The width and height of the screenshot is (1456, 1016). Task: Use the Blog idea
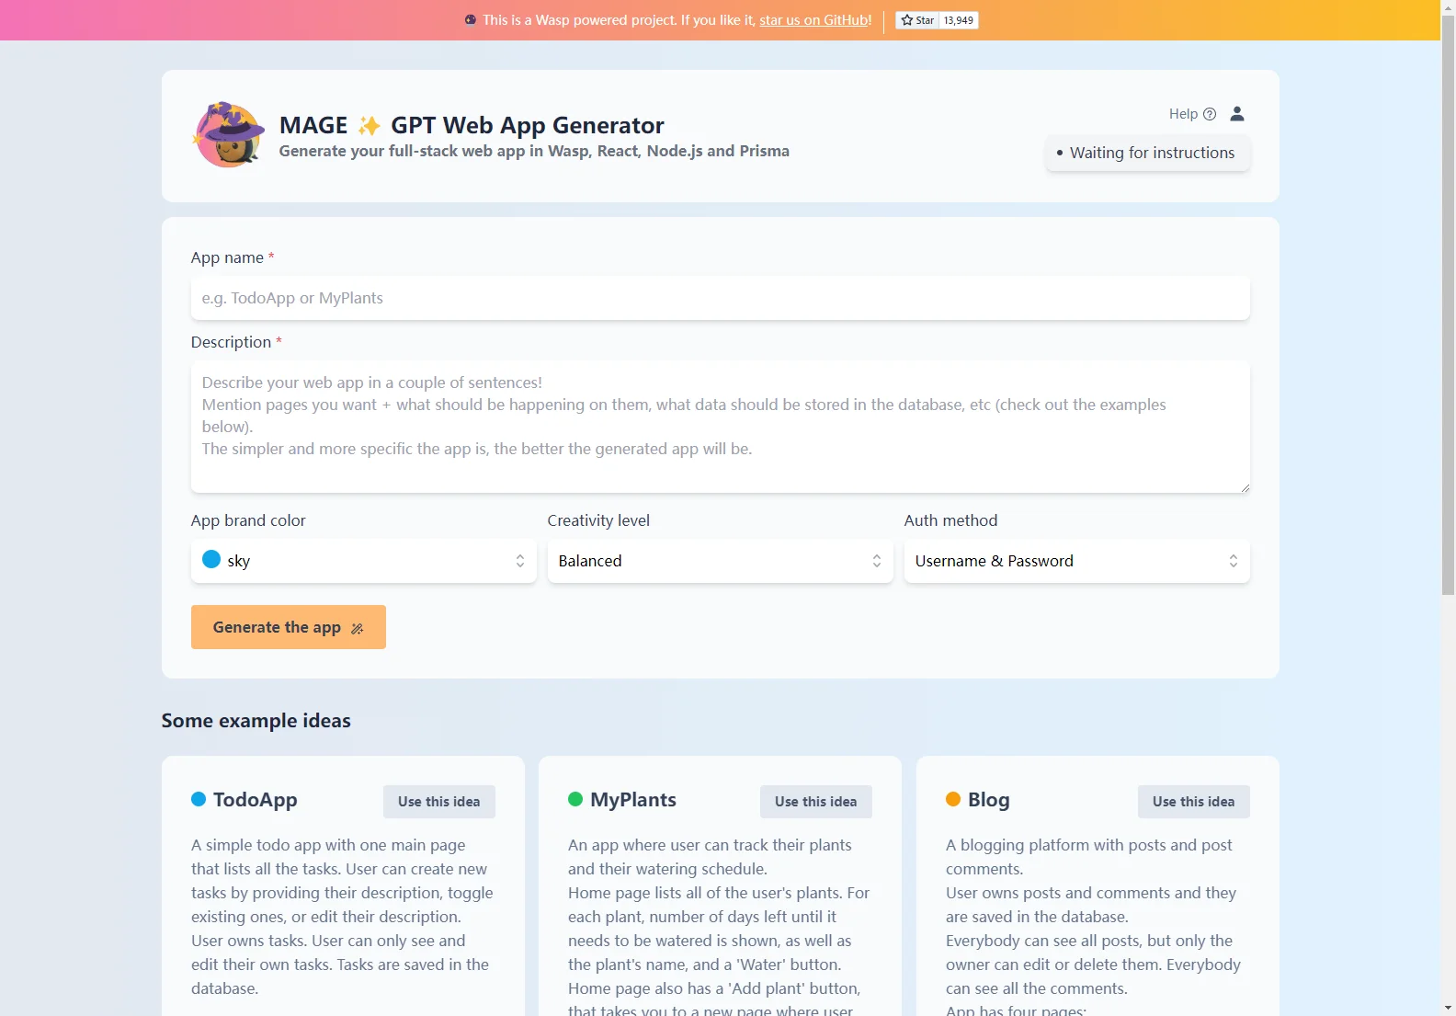(x=1194, y=802)
